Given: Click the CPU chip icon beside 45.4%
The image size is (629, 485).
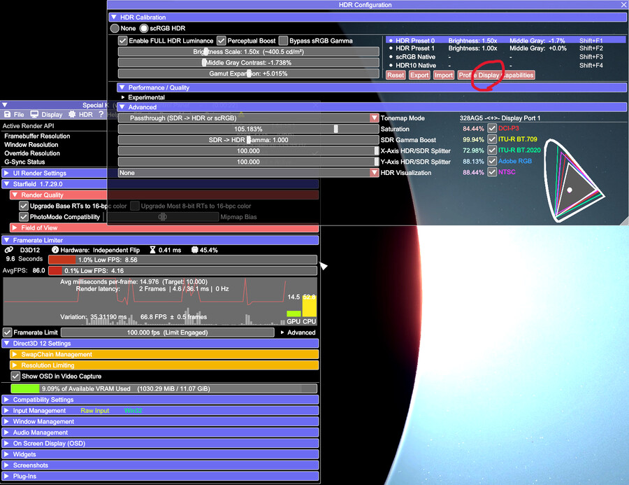Looking at the screenshot, I should click(194, 250).
